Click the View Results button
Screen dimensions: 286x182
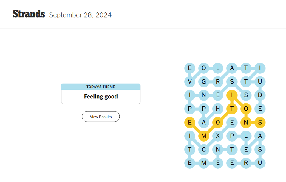click(101, 117)
